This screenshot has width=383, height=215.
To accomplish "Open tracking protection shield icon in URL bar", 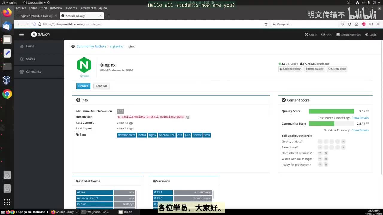I will pos(34,24).
